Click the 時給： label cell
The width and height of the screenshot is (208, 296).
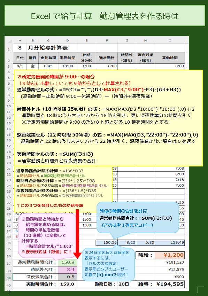(x=146, y=255)
